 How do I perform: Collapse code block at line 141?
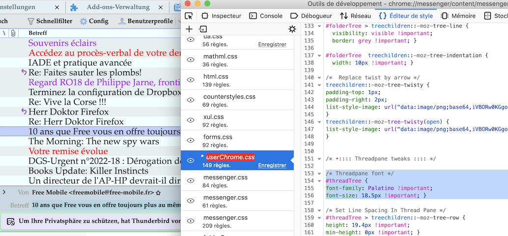coord(320,85)
